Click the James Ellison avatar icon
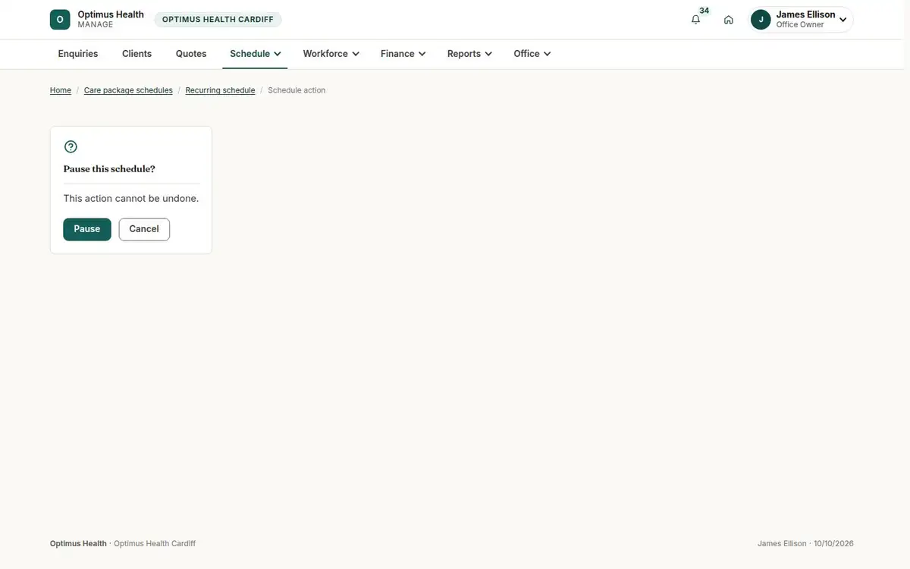Screen dimensions: 910x569 tap(761, 20)
